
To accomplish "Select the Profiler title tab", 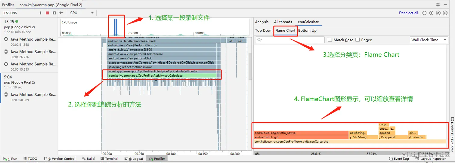I will [x=8, y=5].
